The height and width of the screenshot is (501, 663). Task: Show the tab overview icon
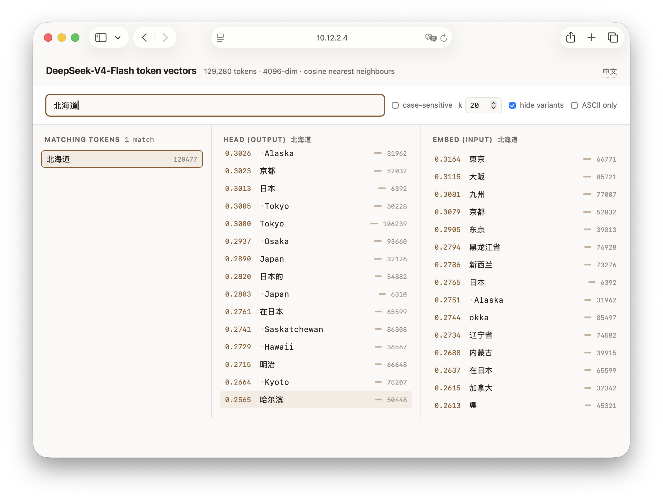coord(613,38)
